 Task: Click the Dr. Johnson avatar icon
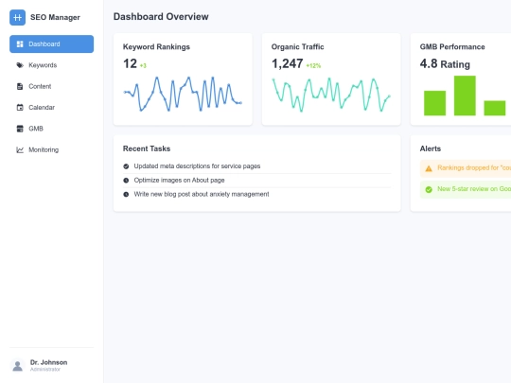coord(18,365)
